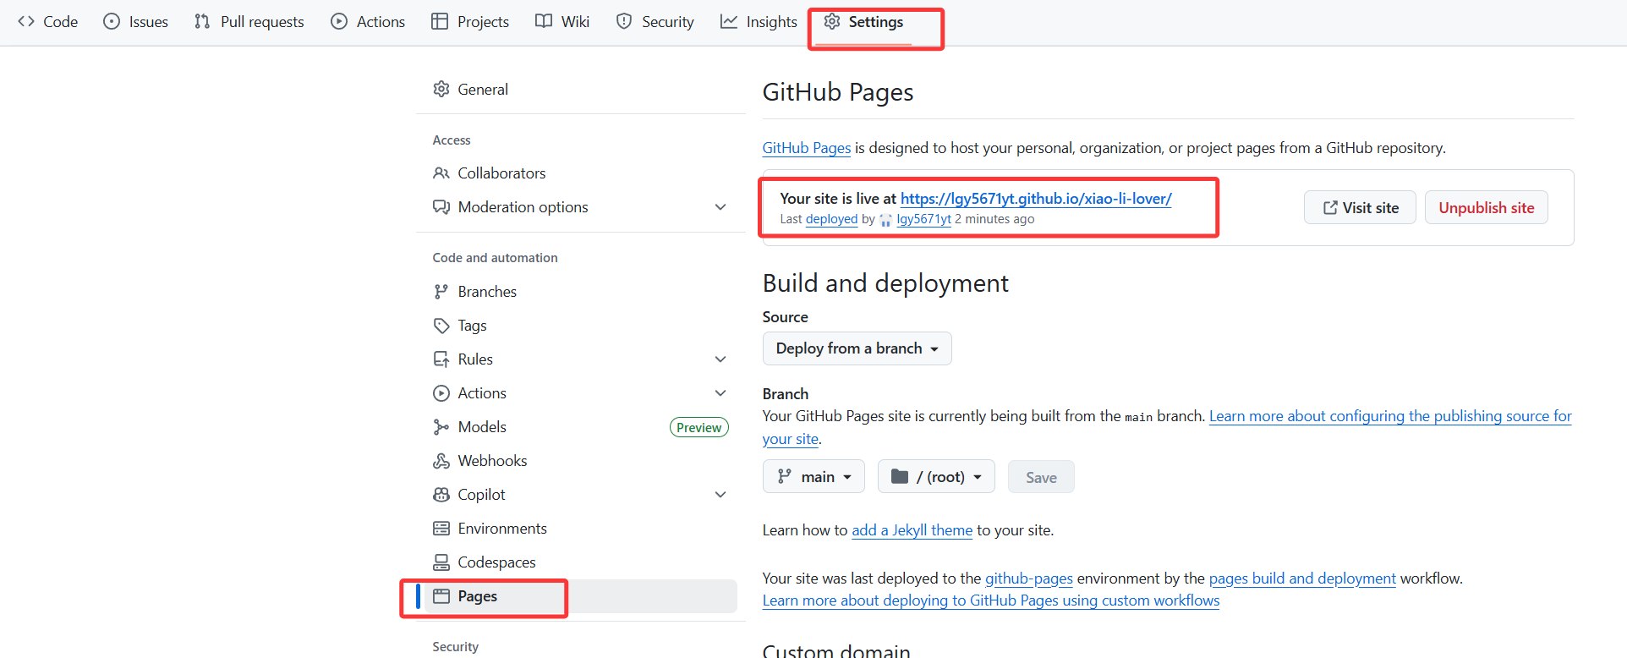The width and height of the screenshot is (1627, 658).
Task: Click the Preview badge beside Models
Action: click(x=699, y=428)
